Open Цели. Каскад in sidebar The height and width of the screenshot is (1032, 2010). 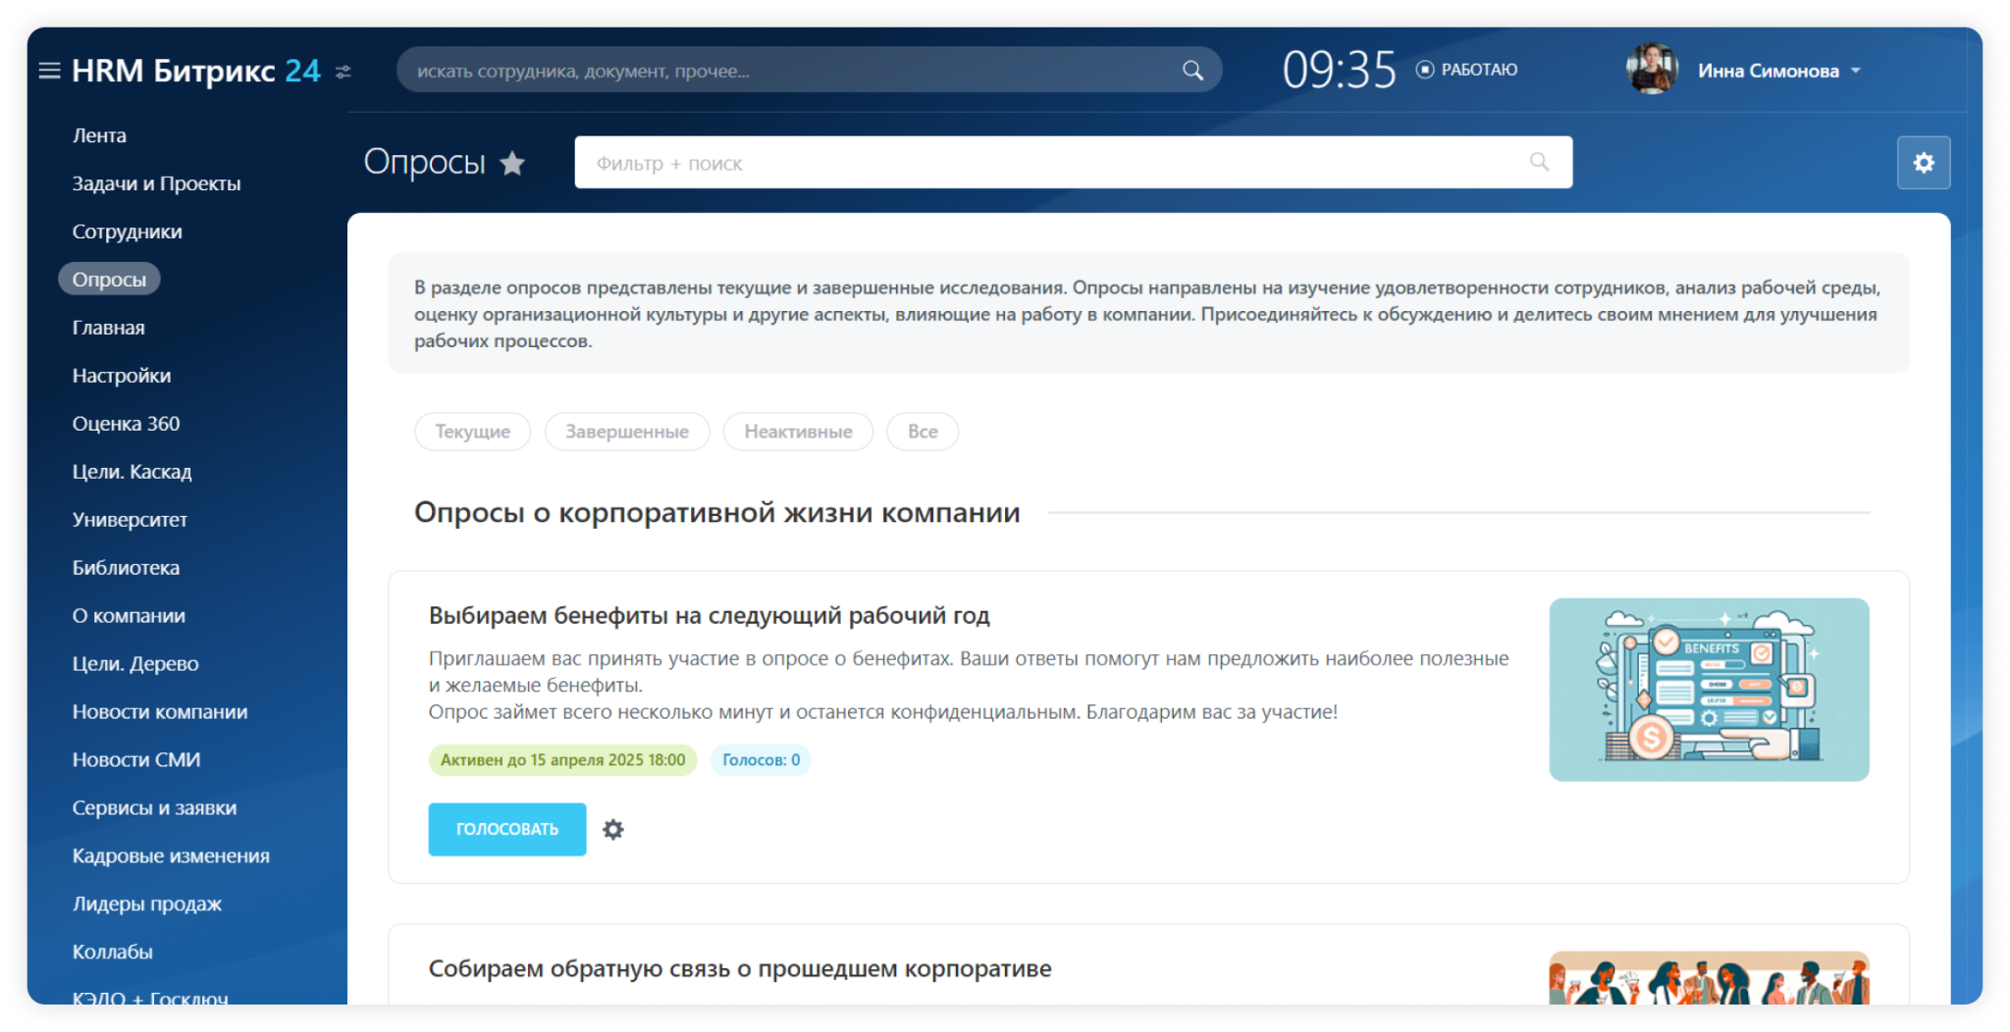coord(132,472)
